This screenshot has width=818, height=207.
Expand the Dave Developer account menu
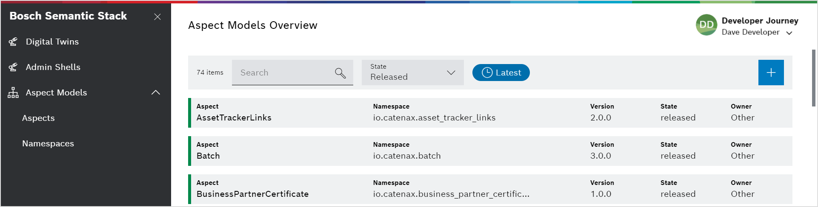(x=789, y=33)
